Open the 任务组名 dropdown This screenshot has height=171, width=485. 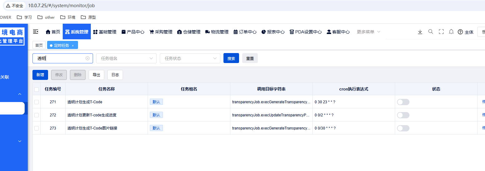pyautogui.click(x=126, y=58)
